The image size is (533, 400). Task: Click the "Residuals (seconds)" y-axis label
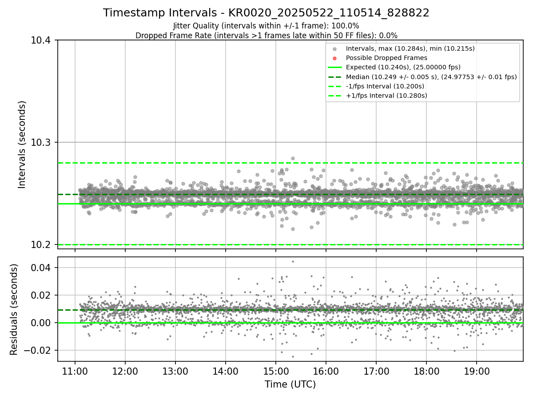[x=14, y=309]
